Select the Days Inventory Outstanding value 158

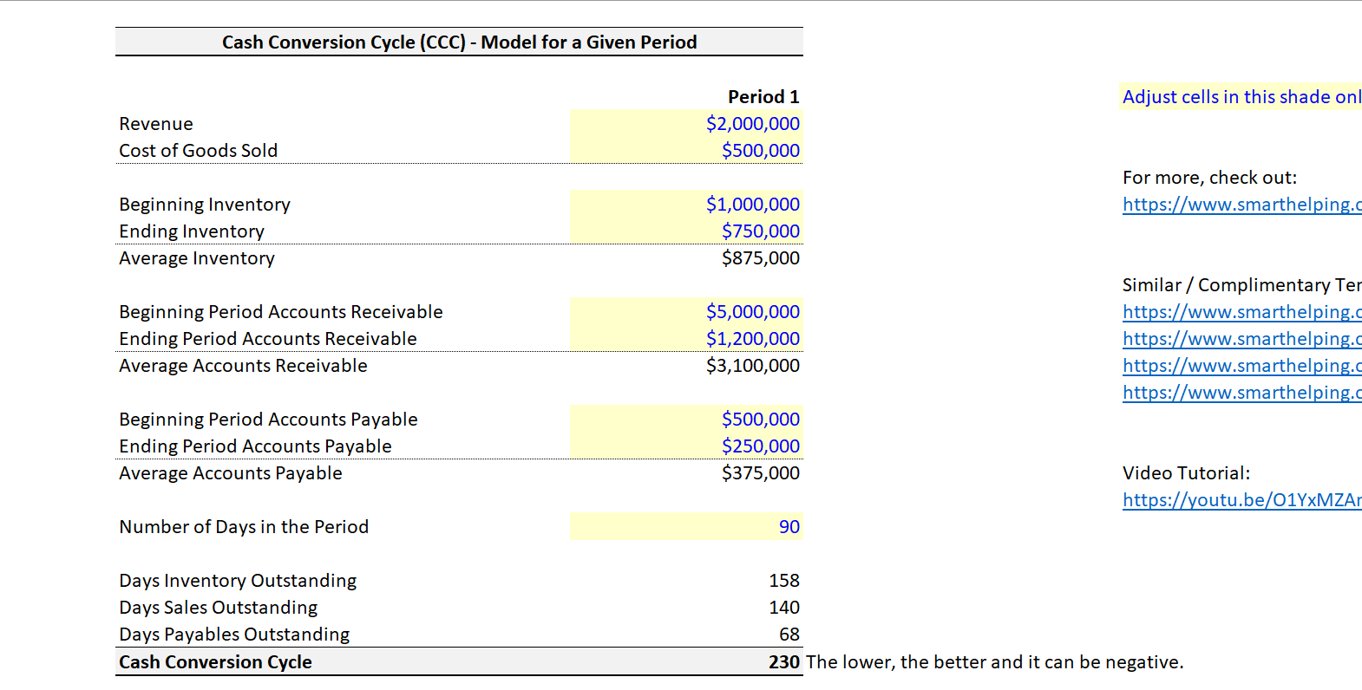686,580
